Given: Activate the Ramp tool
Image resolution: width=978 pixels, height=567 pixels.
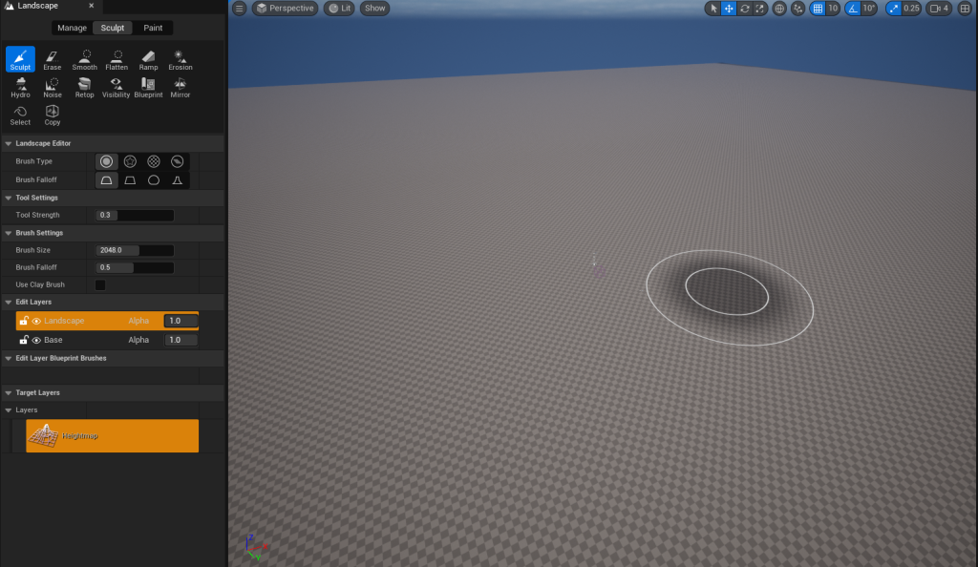Looking at the screenshot, I should [148, 59].
